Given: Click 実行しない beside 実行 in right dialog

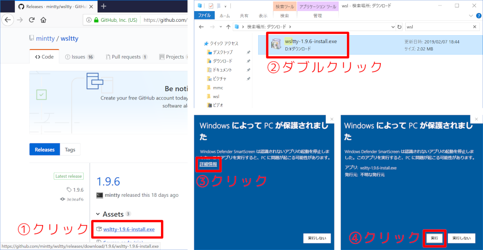Looking at the screenshot, I should [x=461, y=238].
